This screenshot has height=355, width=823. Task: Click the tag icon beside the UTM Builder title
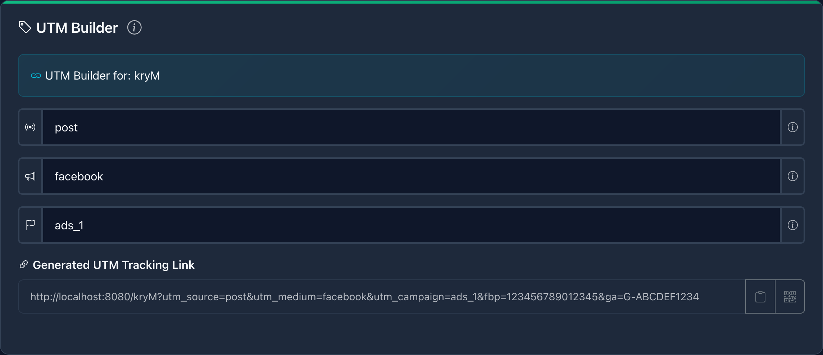pyautogui.click(x=24, y=27)
